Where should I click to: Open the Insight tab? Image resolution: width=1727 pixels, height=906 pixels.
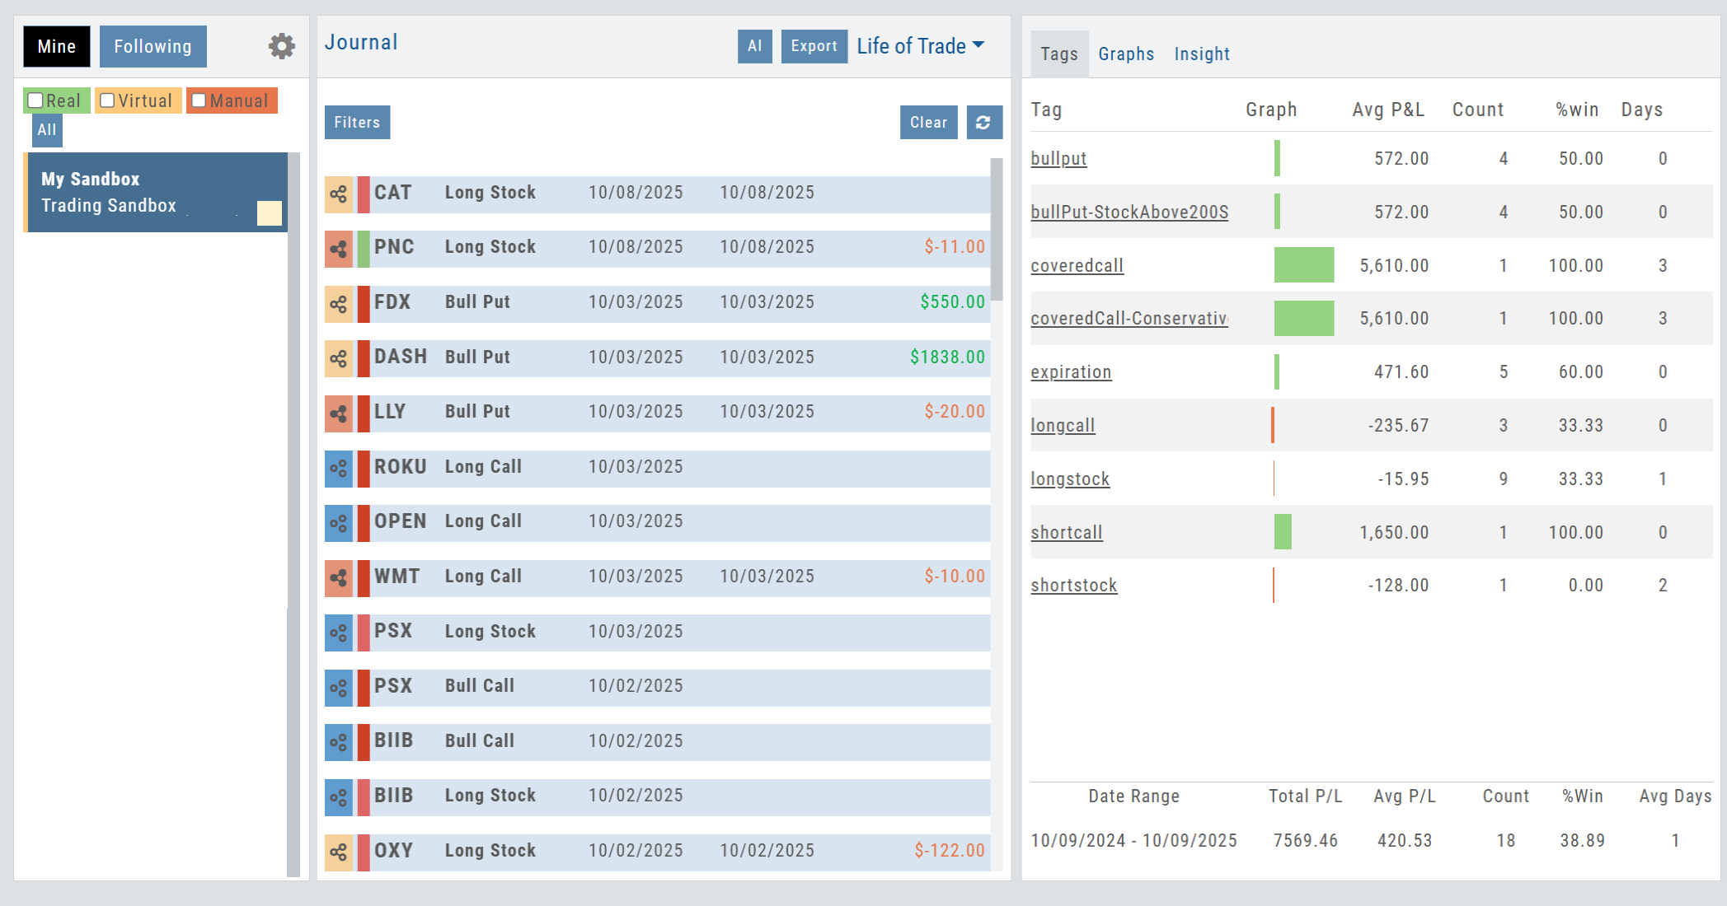pos(1201,54)
